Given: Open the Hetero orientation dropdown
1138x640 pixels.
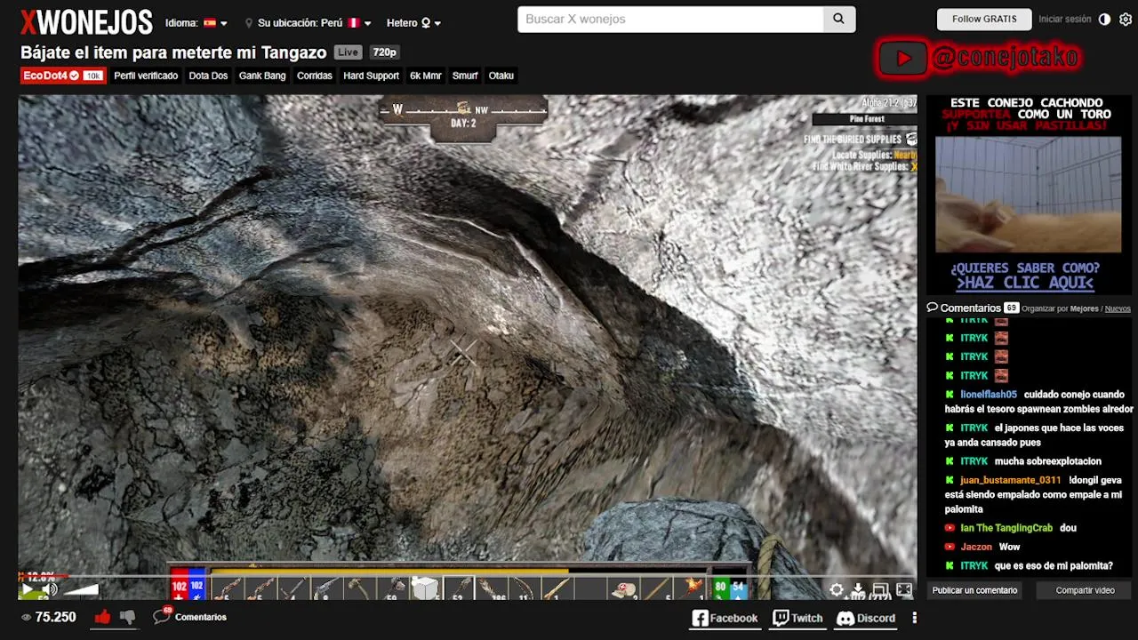Looking at the screenshot, I should [414, 23].
